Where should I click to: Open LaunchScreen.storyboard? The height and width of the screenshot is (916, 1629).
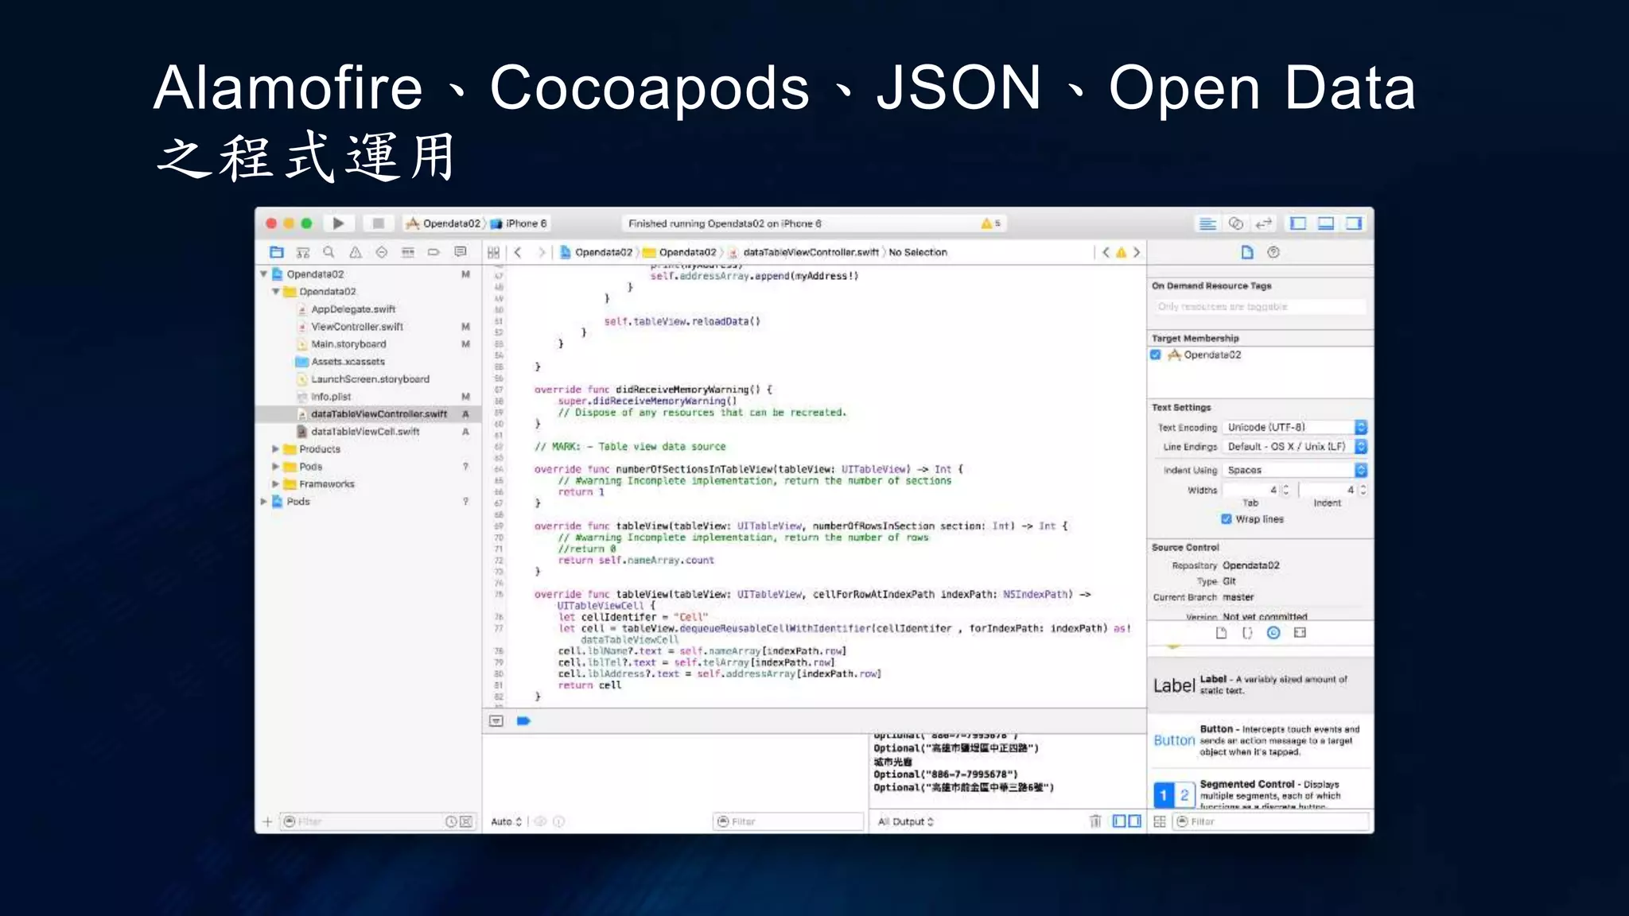click(x=370, y=379)
